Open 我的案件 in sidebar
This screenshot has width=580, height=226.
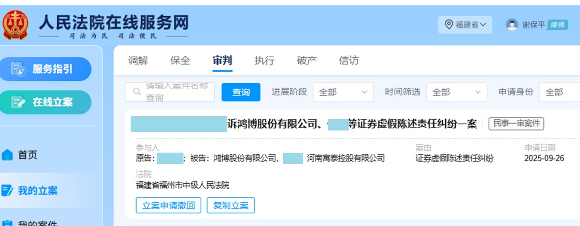[37, 223]
